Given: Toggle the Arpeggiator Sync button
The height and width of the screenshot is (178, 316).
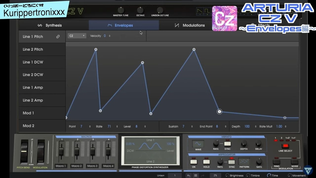Looking at the screenshot, I should [x=231, y=162].
